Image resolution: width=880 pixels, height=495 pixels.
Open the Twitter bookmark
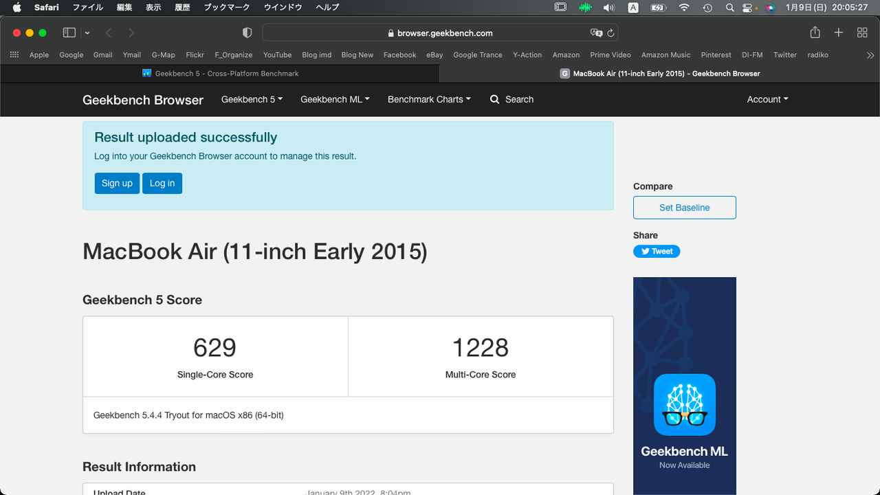tap(785, 55)
